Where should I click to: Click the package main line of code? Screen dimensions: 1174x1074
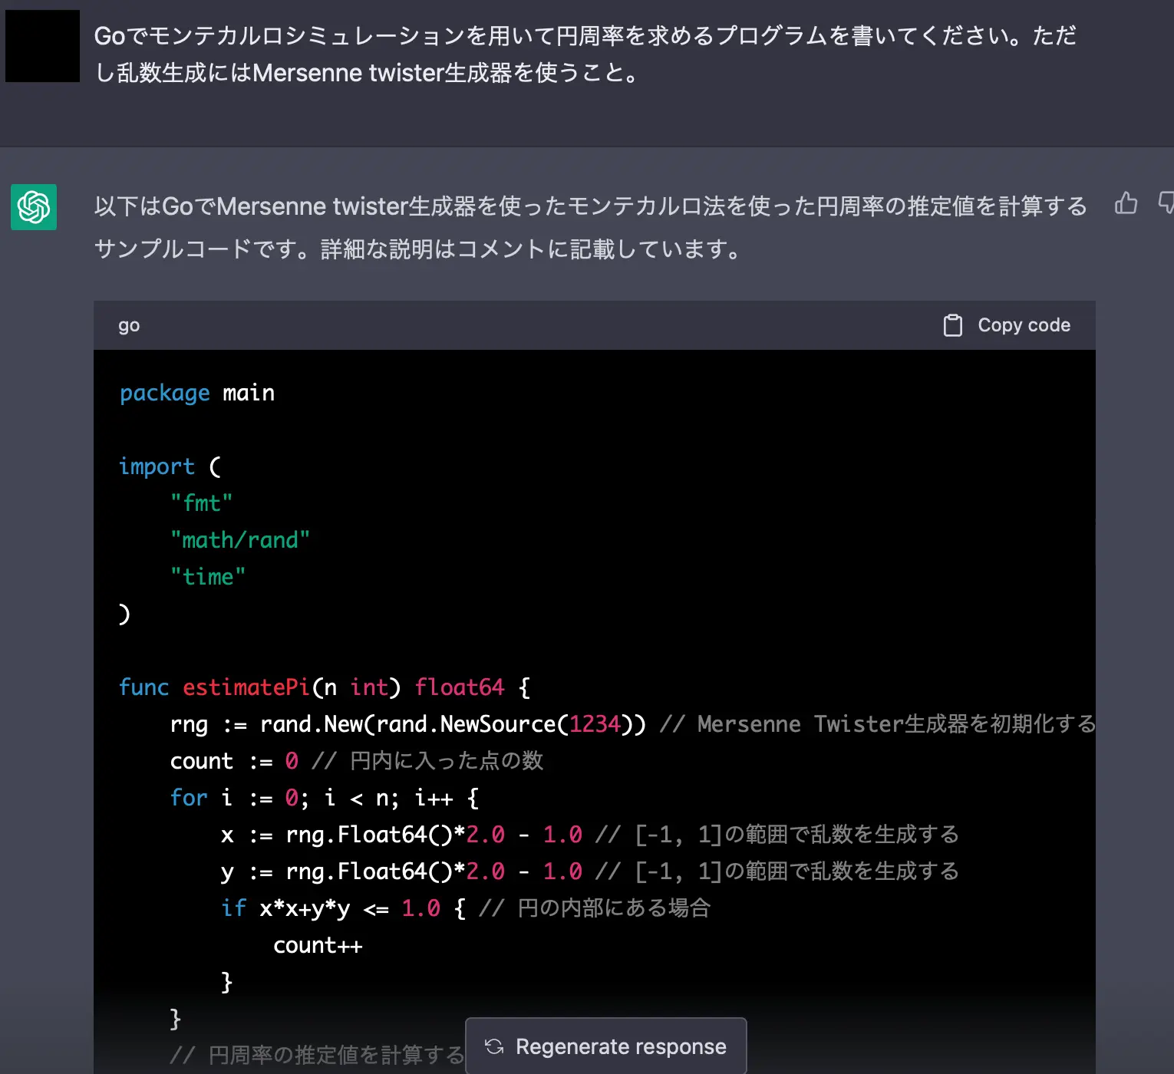tap(196, 392)
